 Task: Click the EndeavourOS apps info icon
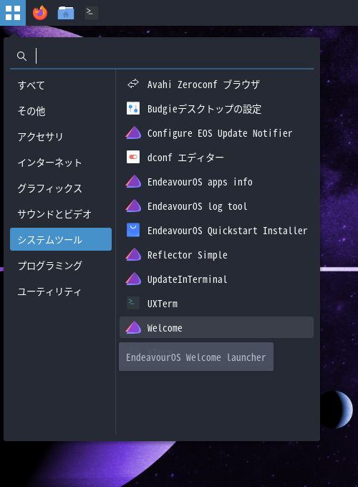click(x=133, y=181)
